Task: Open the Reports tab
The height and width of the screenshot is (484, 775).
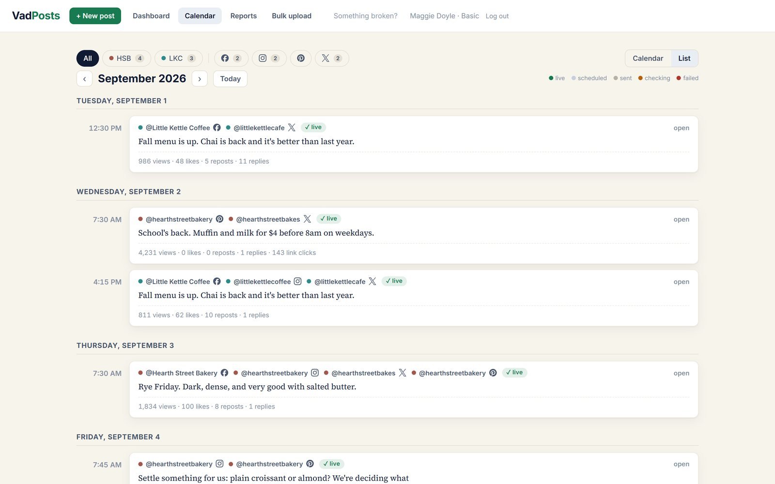Action: 244,16
